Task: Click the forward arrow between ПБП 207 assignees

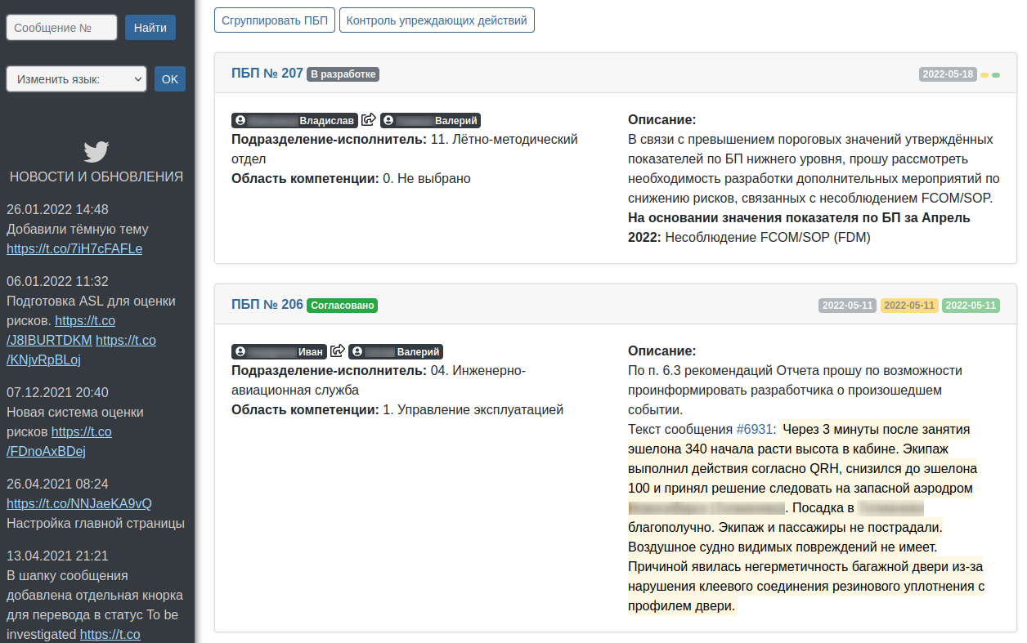Action: click(368, 119)
